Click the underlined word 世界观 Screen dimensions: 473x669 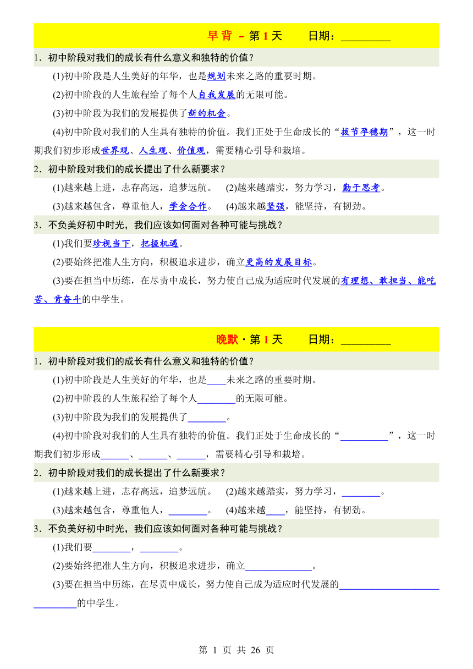[115, 151]
